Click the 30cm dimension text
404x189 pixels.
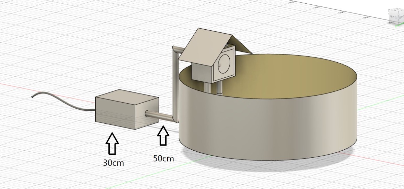(113, 163)
